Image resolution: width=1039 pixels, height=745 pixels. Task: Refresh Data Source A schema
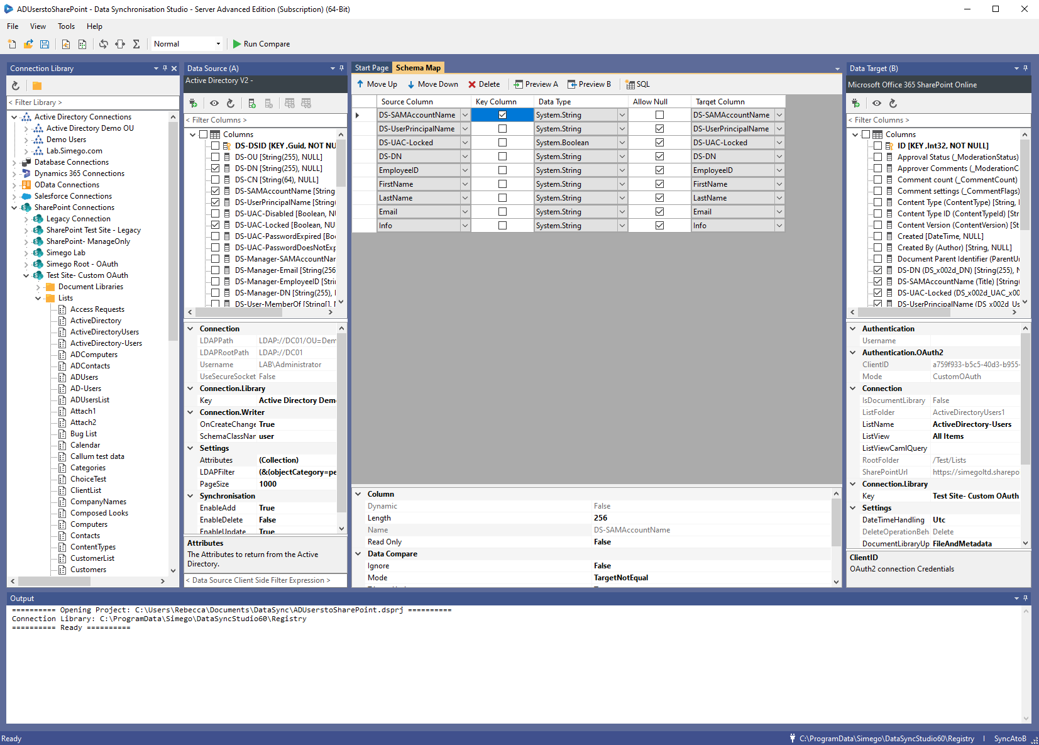(x=231, y=103)
